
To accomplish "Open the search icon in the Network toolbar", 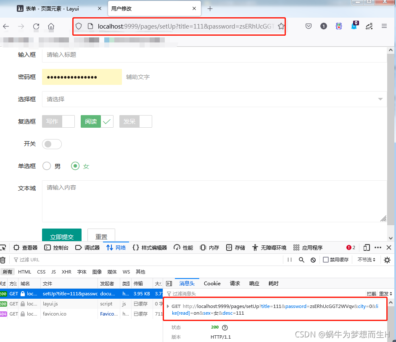I will [301, 259].
